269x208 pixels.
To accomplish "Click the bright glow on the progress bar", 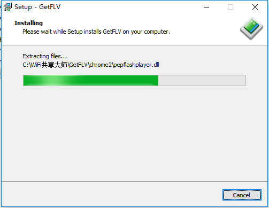I will click(x=53, y=80).
